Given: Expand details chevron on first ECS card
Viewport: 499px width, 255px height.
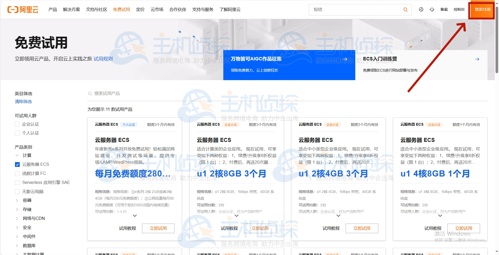Looking at the screenshot, I should [134, 216].
